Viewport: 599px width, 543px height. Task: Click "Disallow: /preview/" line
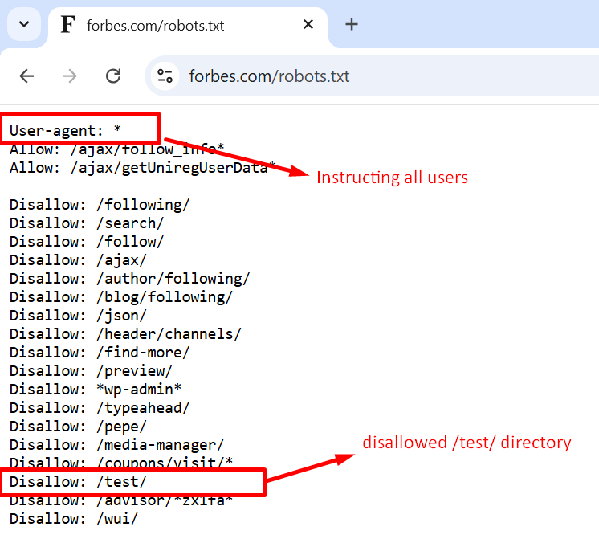pyautogui.click(x=91, y=371)
